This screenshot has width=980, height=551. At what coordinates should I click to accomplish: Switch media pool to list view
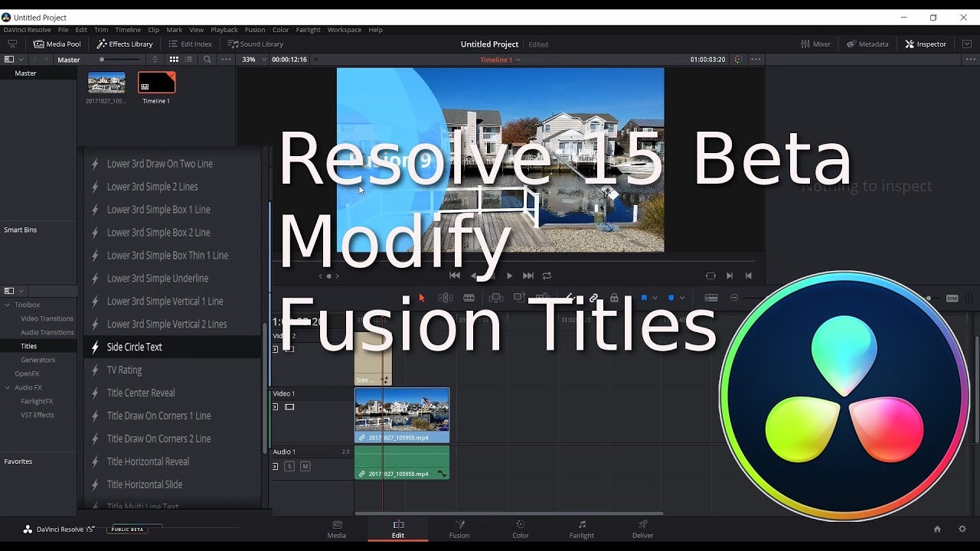coord(190,60)
